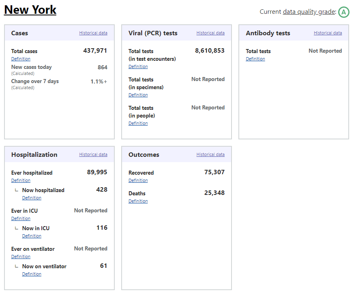
Task: Click the data quality grade A badge
Action: 343,12
